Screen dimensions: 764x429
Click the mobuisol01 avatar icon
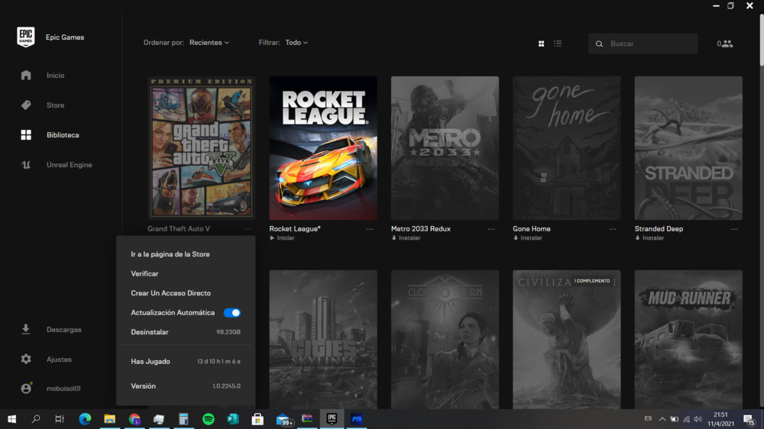(26, 388)
